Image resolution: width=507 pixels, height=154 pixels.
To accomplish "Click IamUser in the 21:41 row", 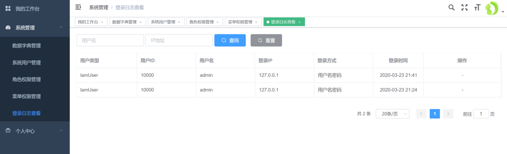I will tap(89, 75).
